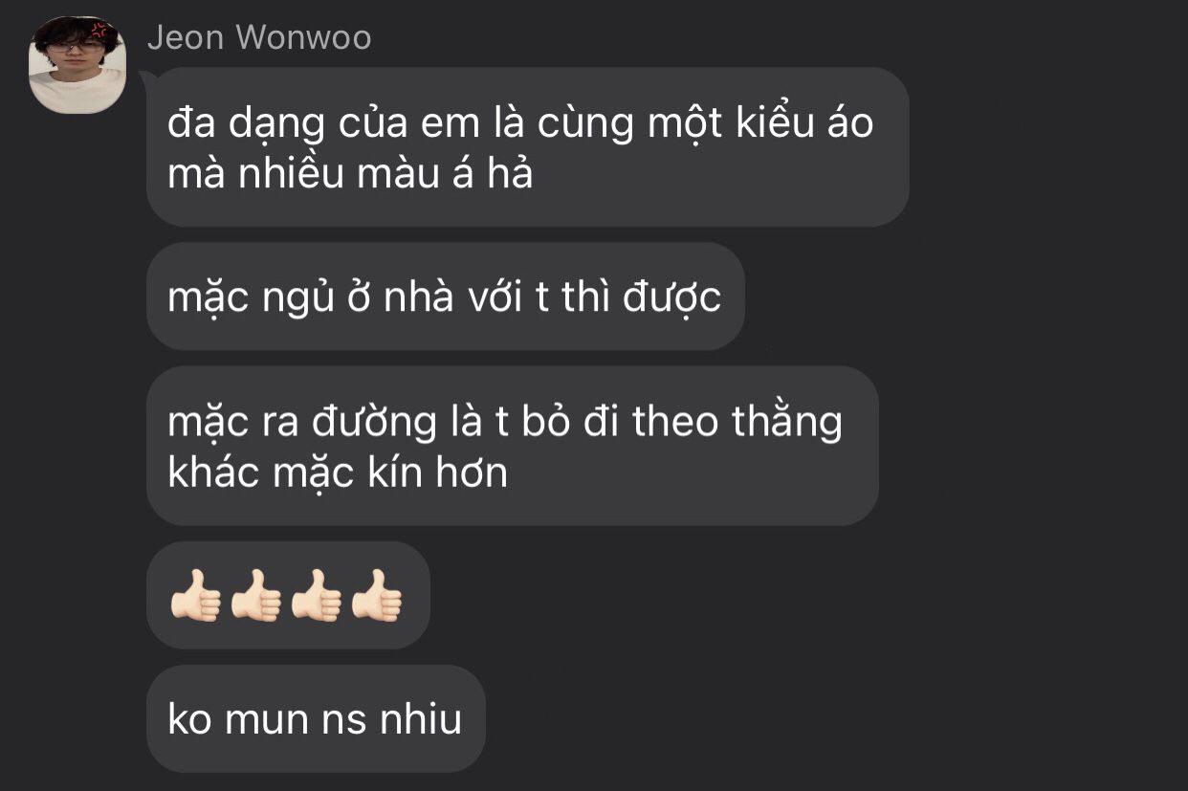
Task: Click the red anger symbol on avatar
Action: 99,29
